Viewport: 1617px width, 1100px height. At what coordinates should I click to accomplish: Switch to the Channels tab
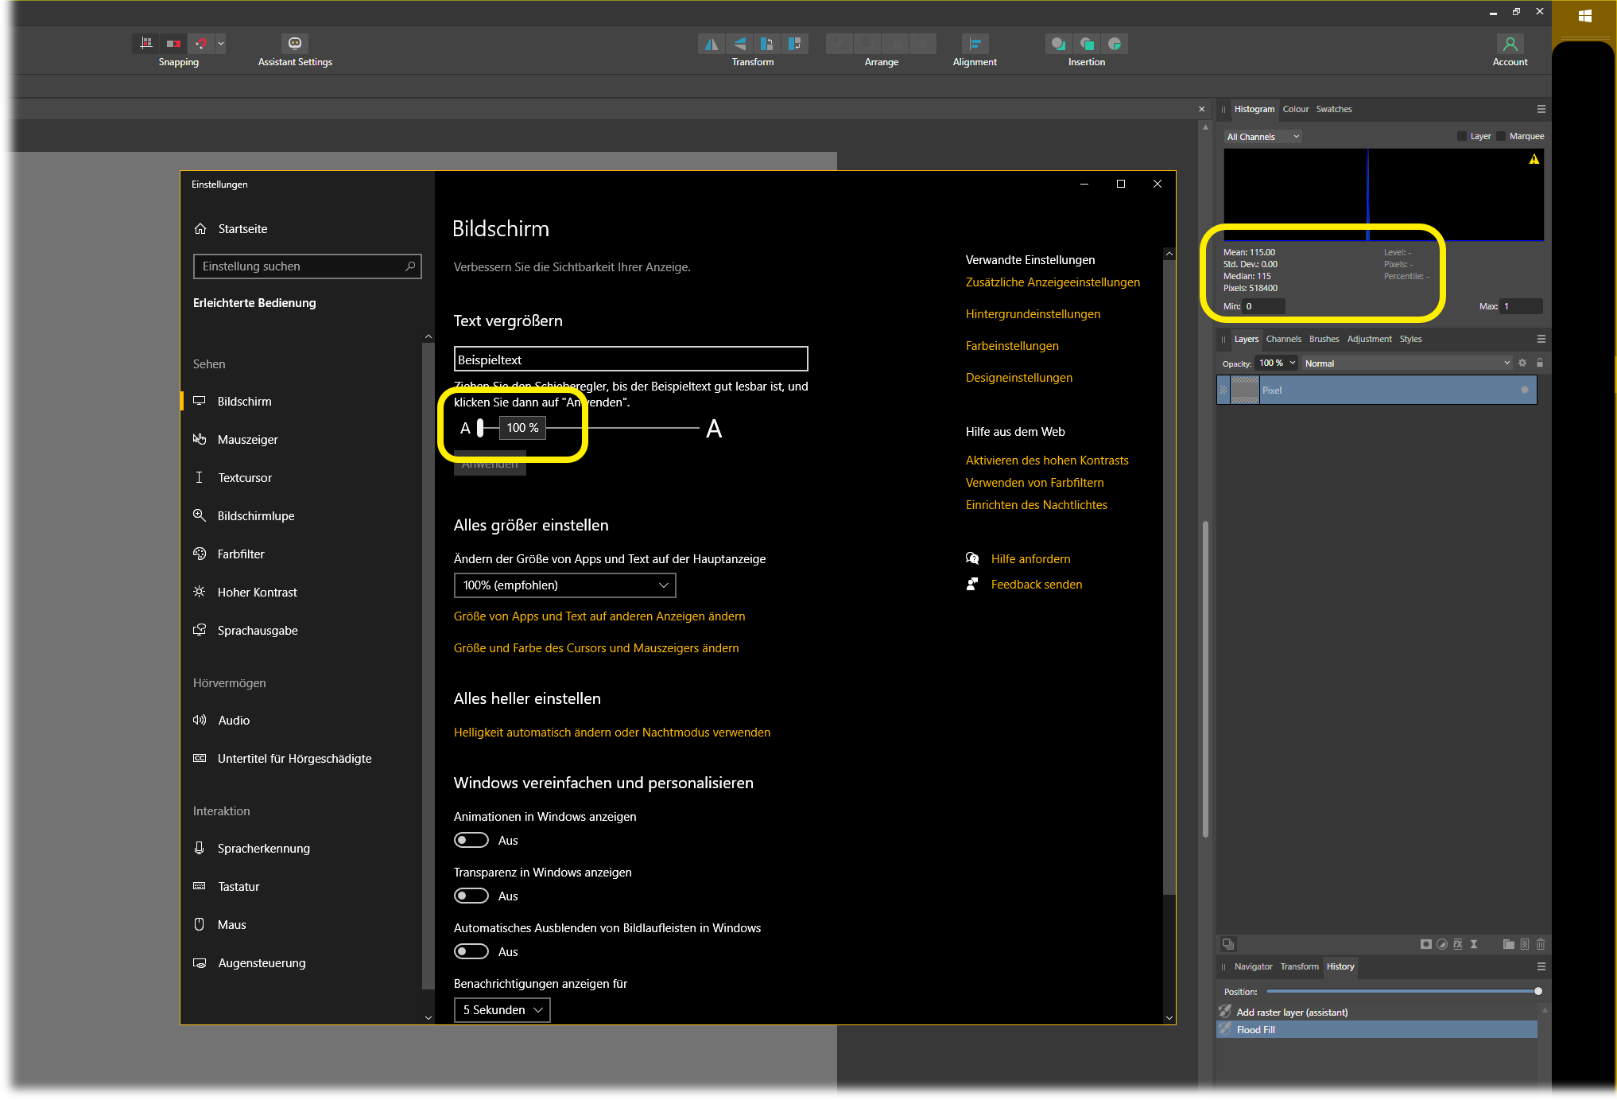pyautogui.click(x=1283, y=339)
